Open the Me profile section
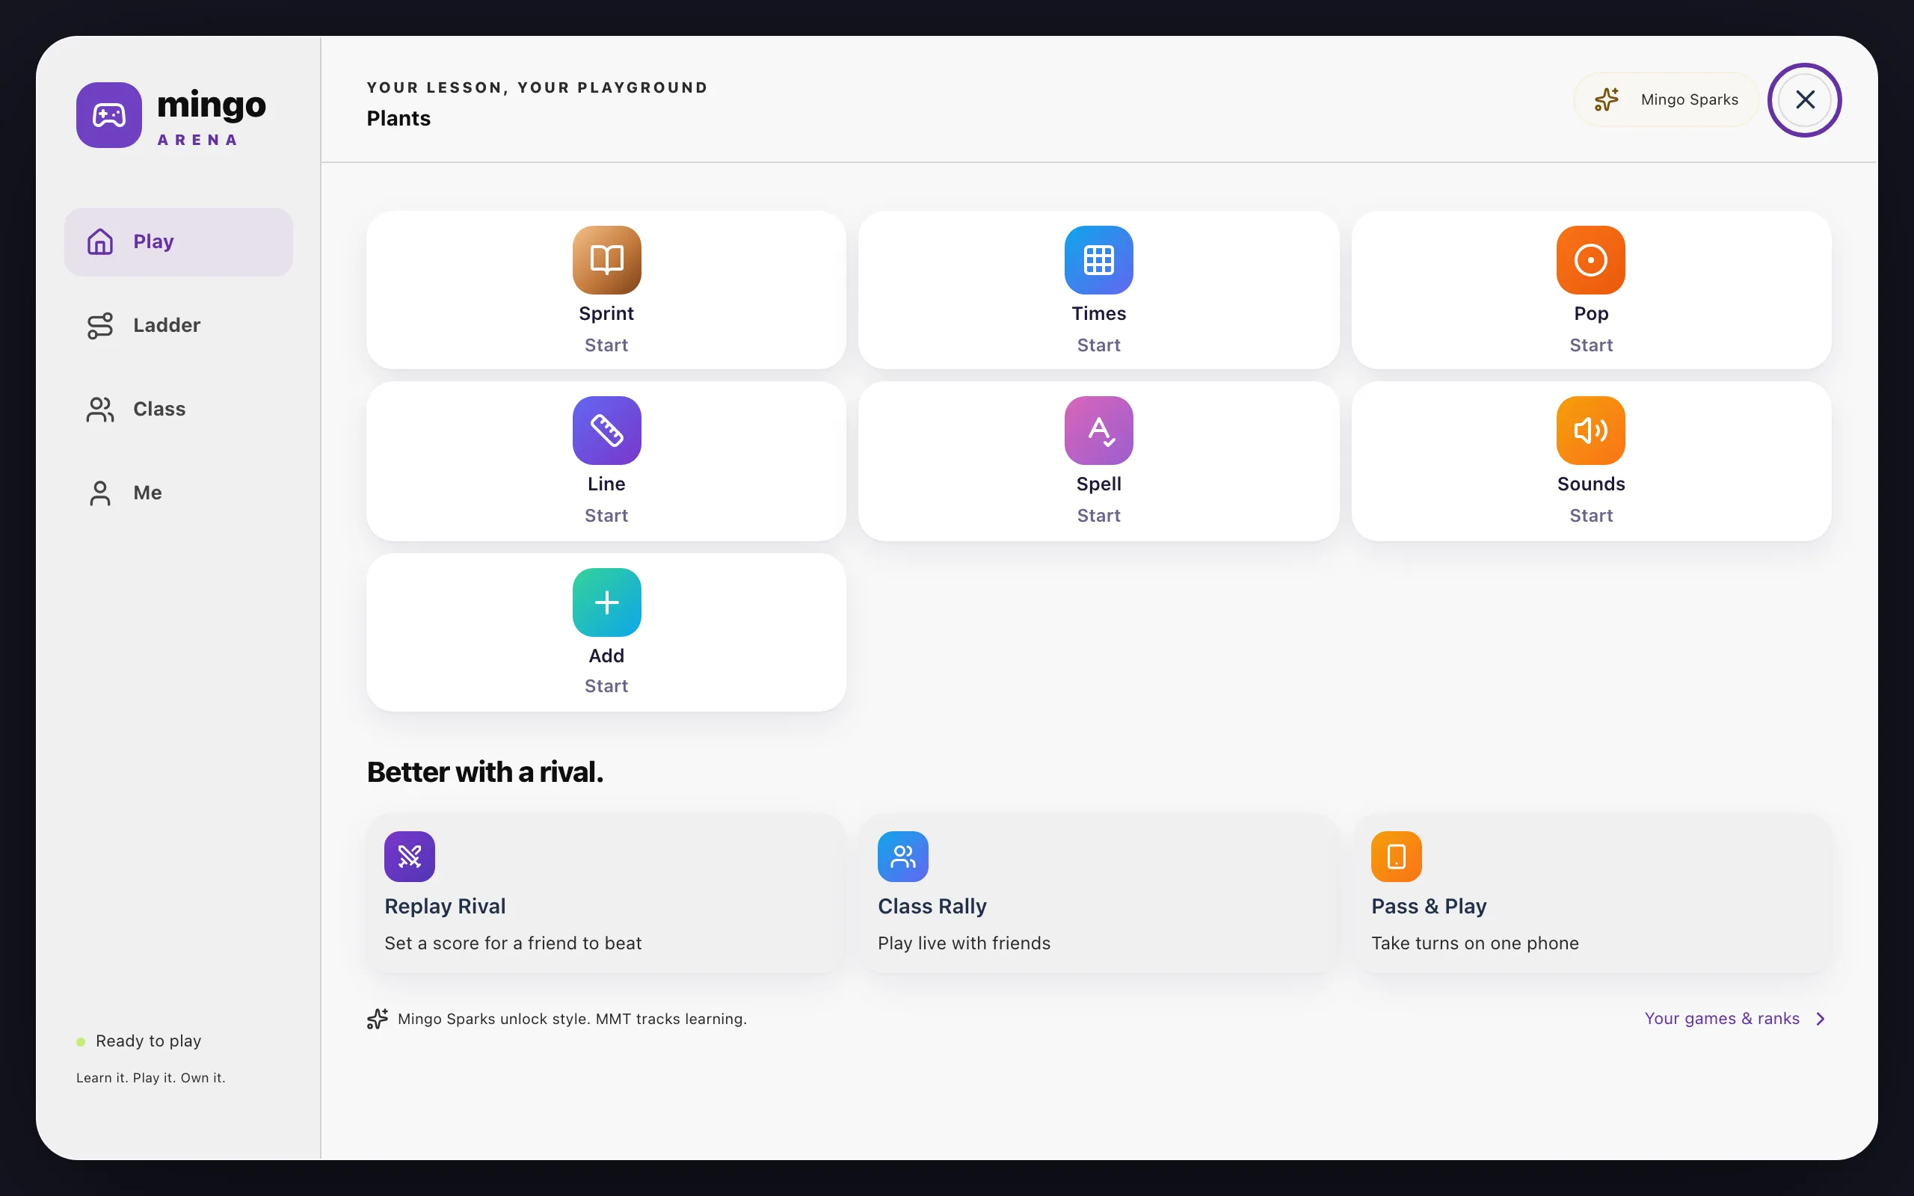This screenshot has width=1914, height=1196. pos(179,493)
